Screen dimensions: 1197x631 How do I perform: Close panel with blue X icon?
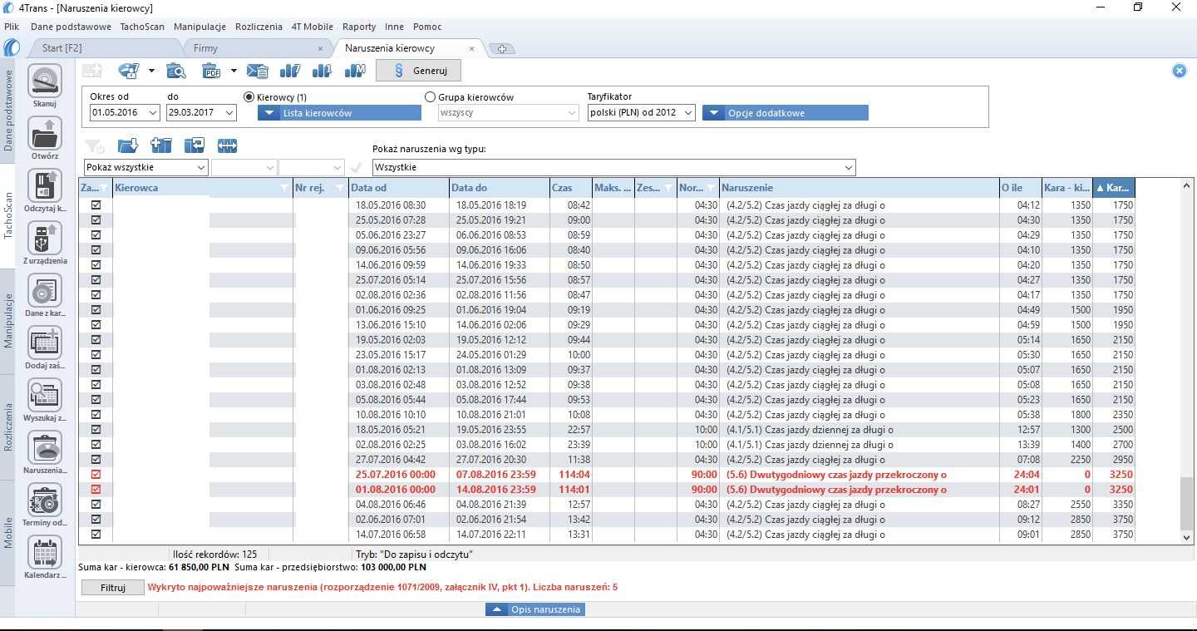pyautogui.click(x=1179, y=71)
